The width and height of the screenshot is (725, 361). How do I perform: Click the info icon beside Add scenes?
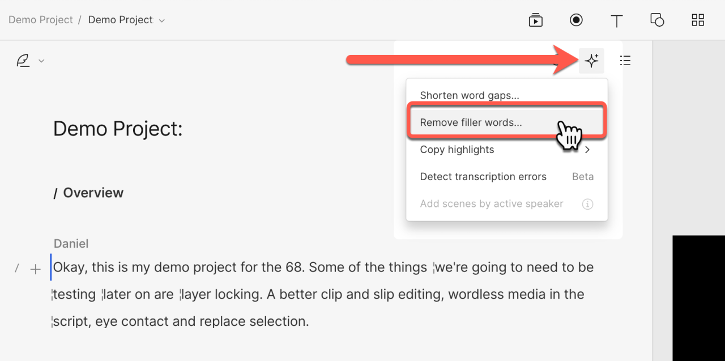tap(587, 204)
